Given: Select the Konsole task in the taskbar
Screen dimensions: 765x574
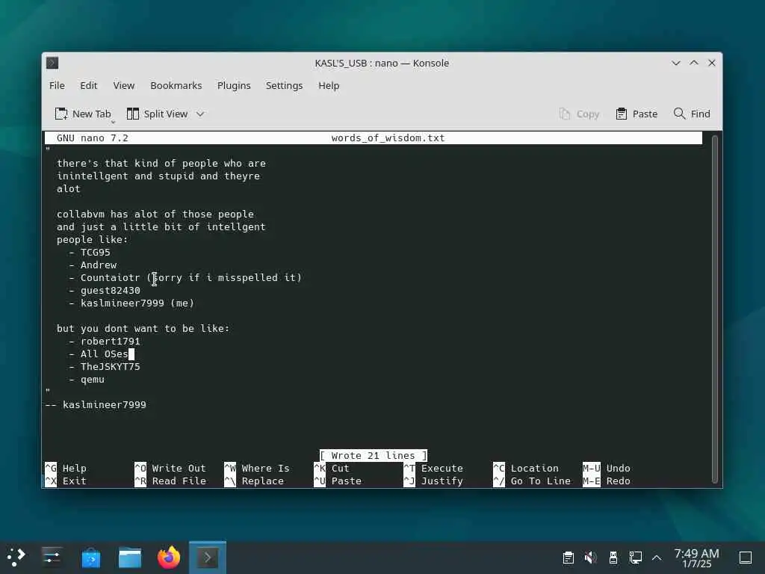Looking at the screenshot, I should tap(208, 558).
